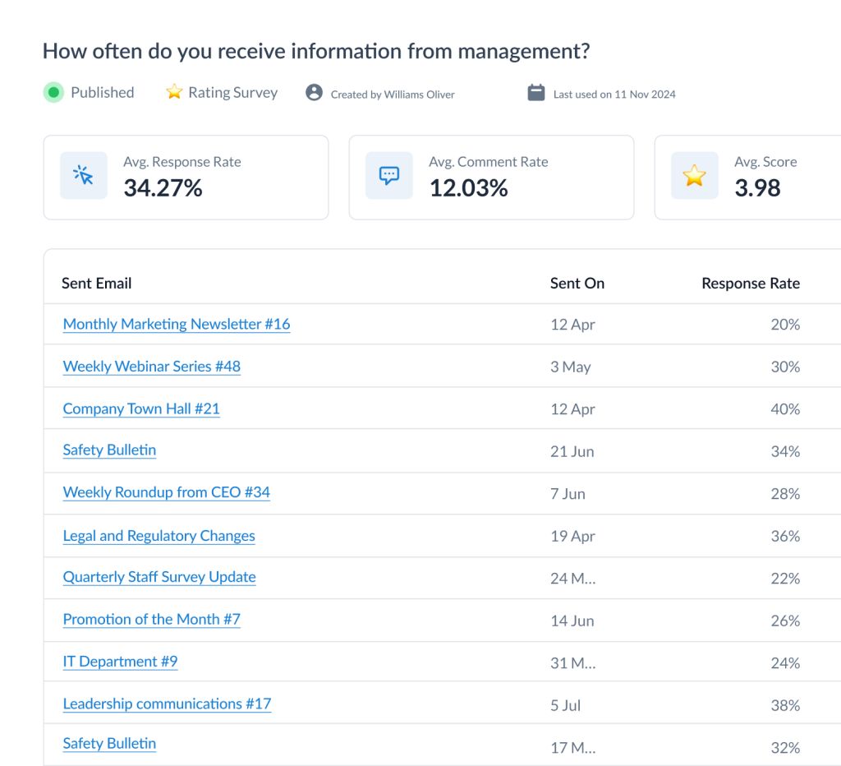Click the star icon on the Avg. Score card
The height and width of the screenshot is (766, 841).
(x=694, y=175)
